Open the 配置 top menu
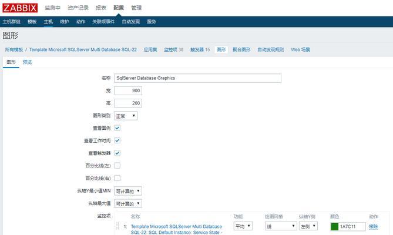 (119, 8)
